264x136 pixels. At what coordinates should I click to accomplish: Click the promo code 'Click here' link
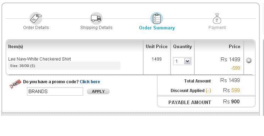(90, 82)
